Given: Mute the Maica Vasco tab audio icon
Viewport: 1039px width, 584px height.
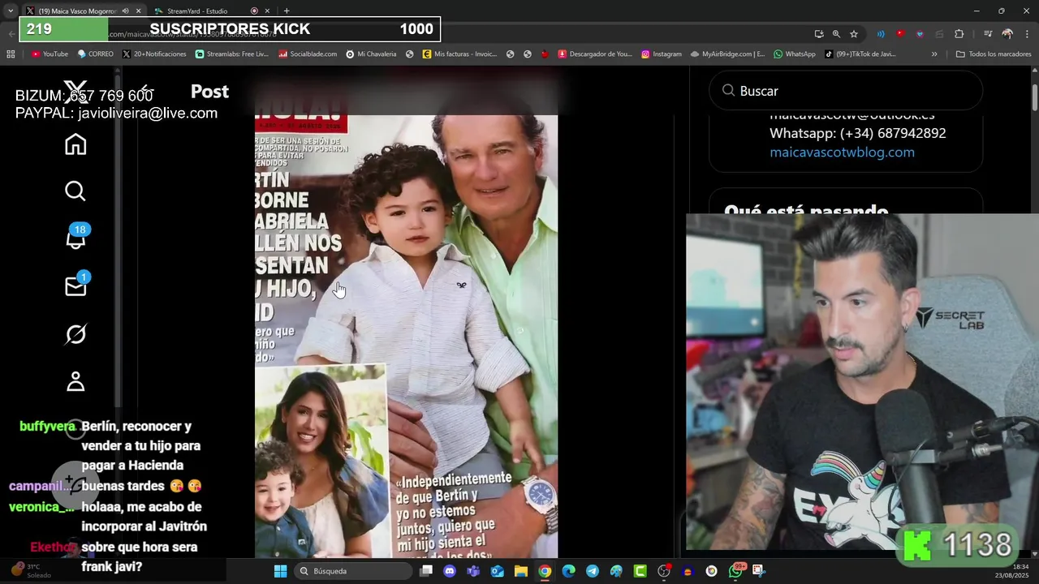Looking at the screenshot, I should (125, 11).
